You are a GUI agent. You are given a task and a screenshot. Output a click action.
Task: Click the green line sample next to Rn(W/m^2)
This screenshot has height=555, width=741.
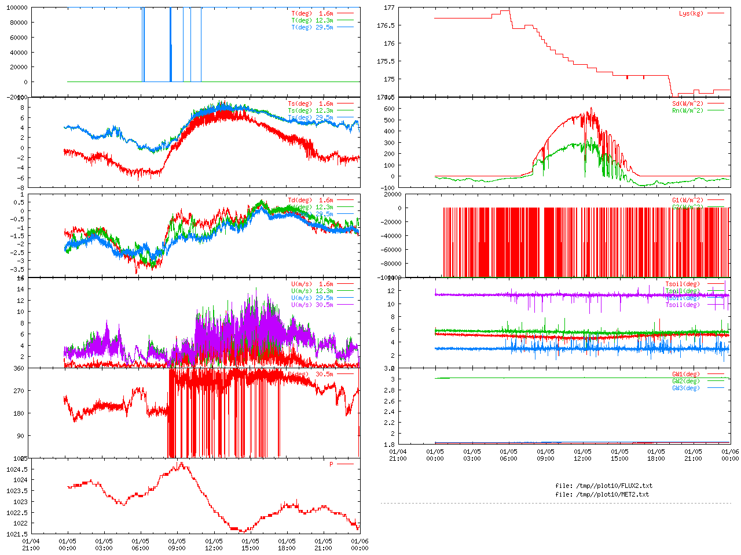716,110
